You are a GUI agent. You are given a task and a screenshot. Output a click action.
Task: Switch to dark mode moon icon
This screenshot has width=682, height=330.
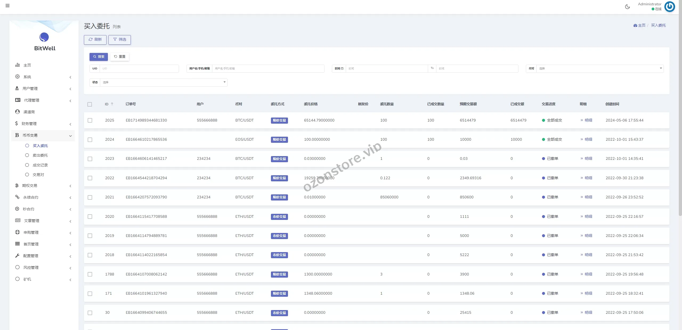[627, 7]
